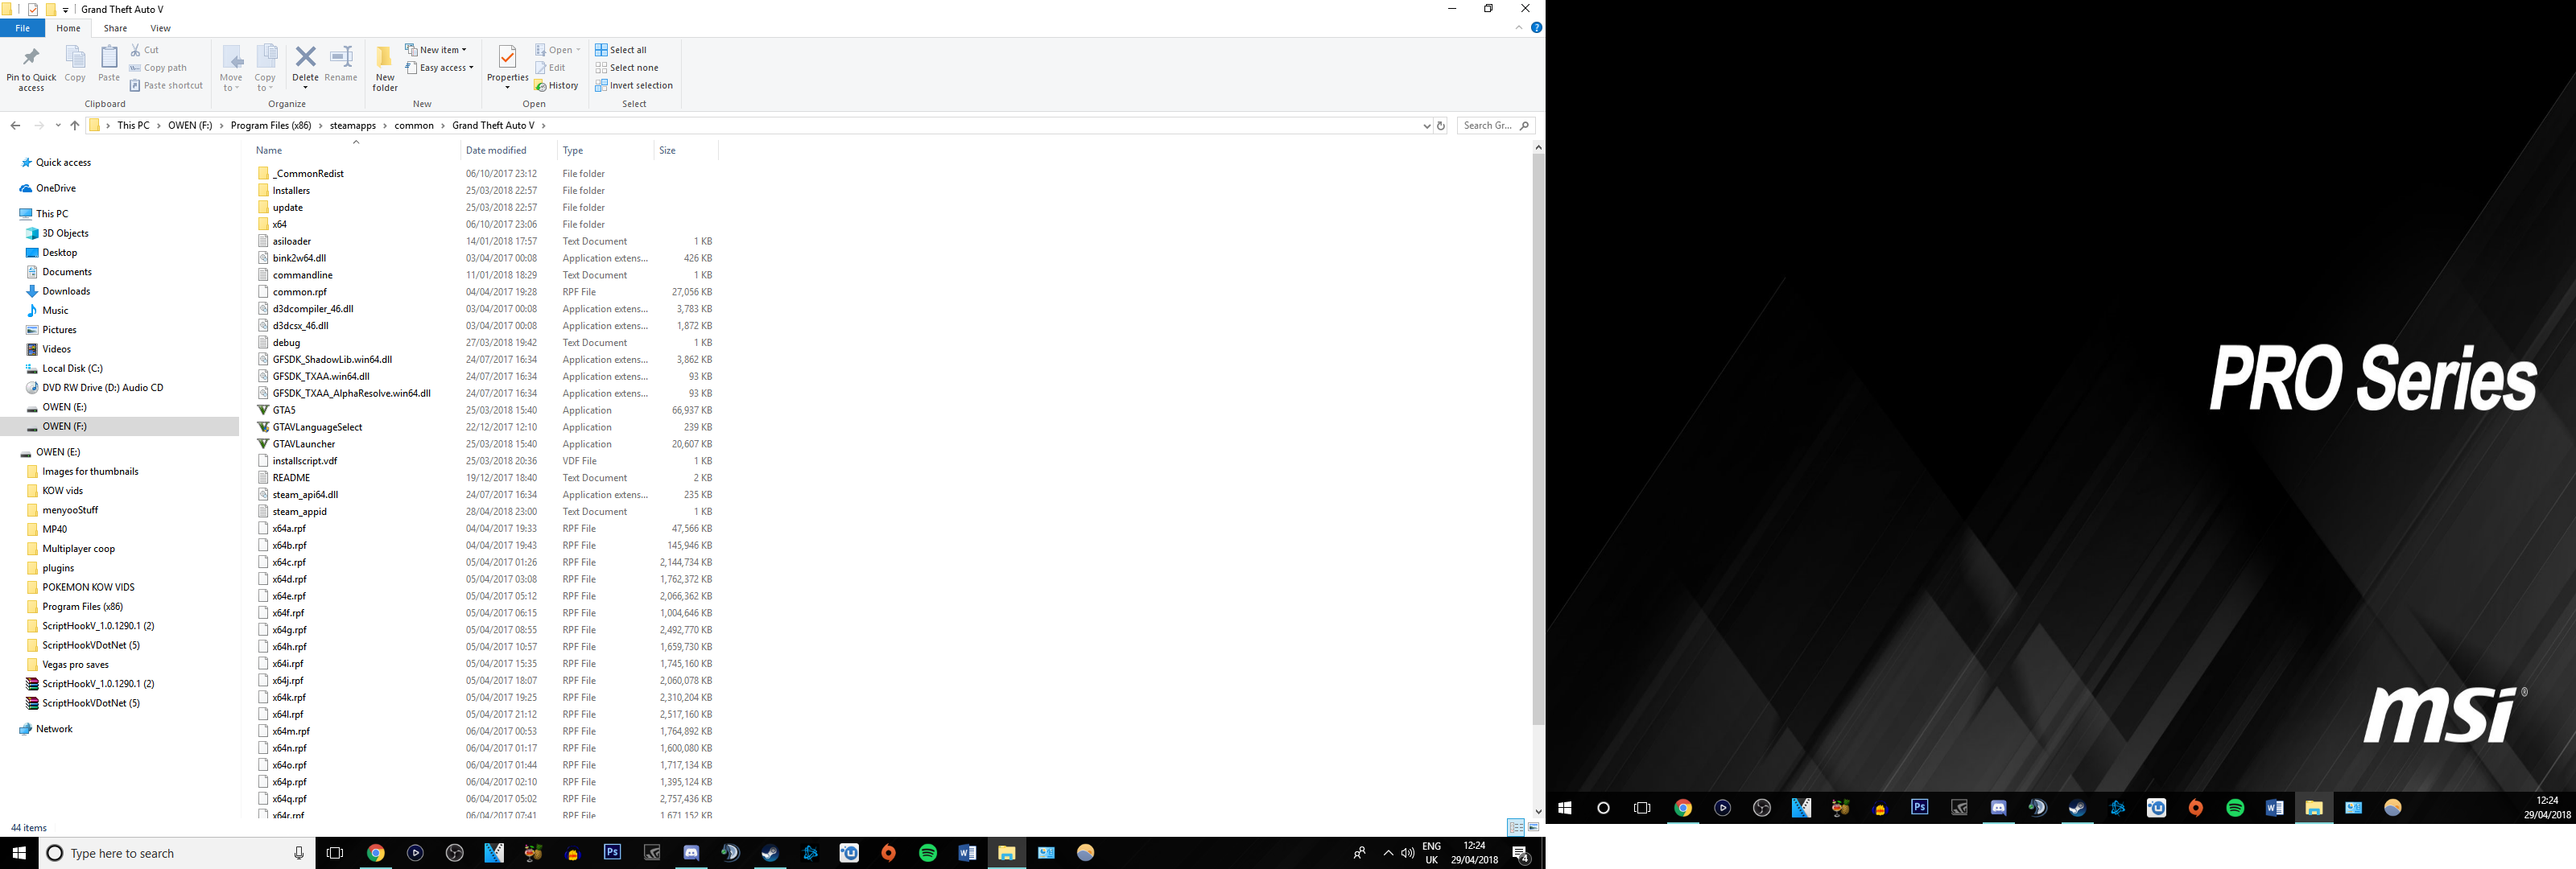Switch to the Share tab
Viewport: 2576px width, 869px height.
(x=115, y=28)
